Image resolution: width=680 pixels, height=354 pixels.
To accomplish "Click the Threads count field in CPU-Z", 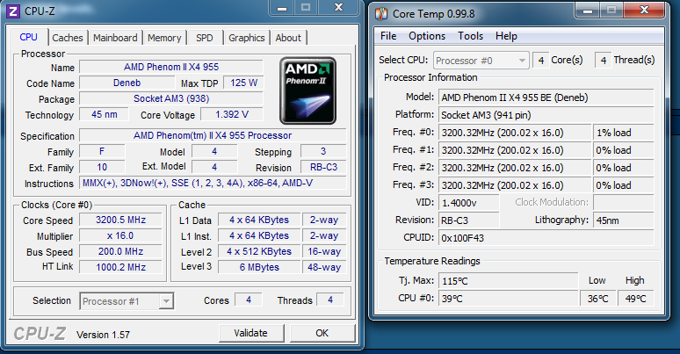I will tap(330, 300).
